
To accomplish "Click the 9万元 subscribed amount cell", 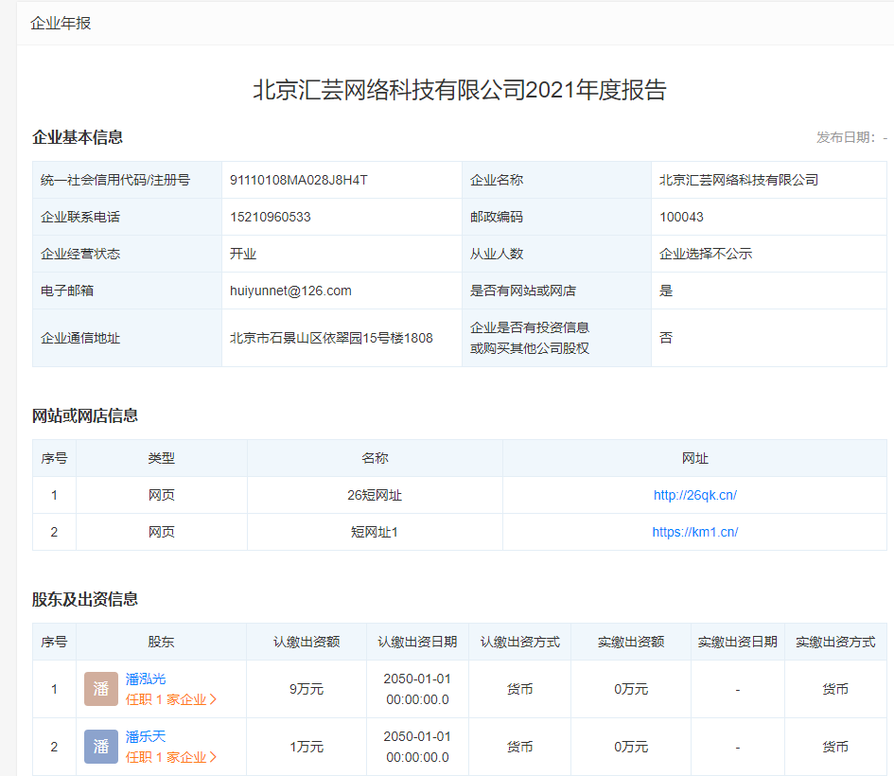I will point(307,689).
